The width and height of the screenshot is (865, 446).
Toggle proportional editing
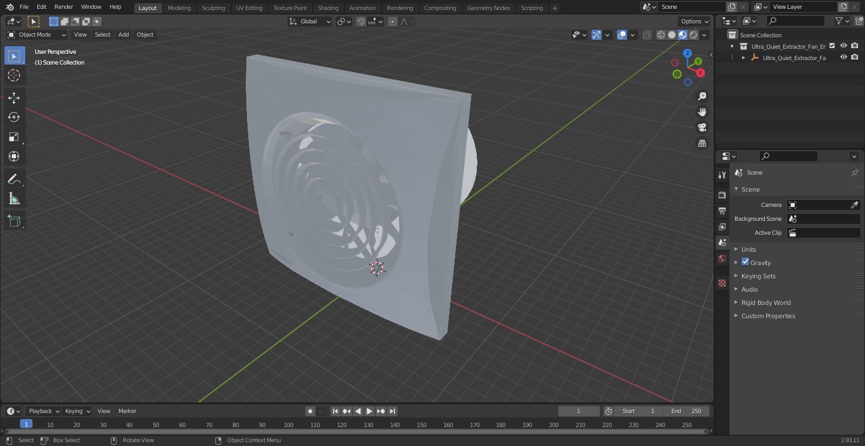(393, 22)
